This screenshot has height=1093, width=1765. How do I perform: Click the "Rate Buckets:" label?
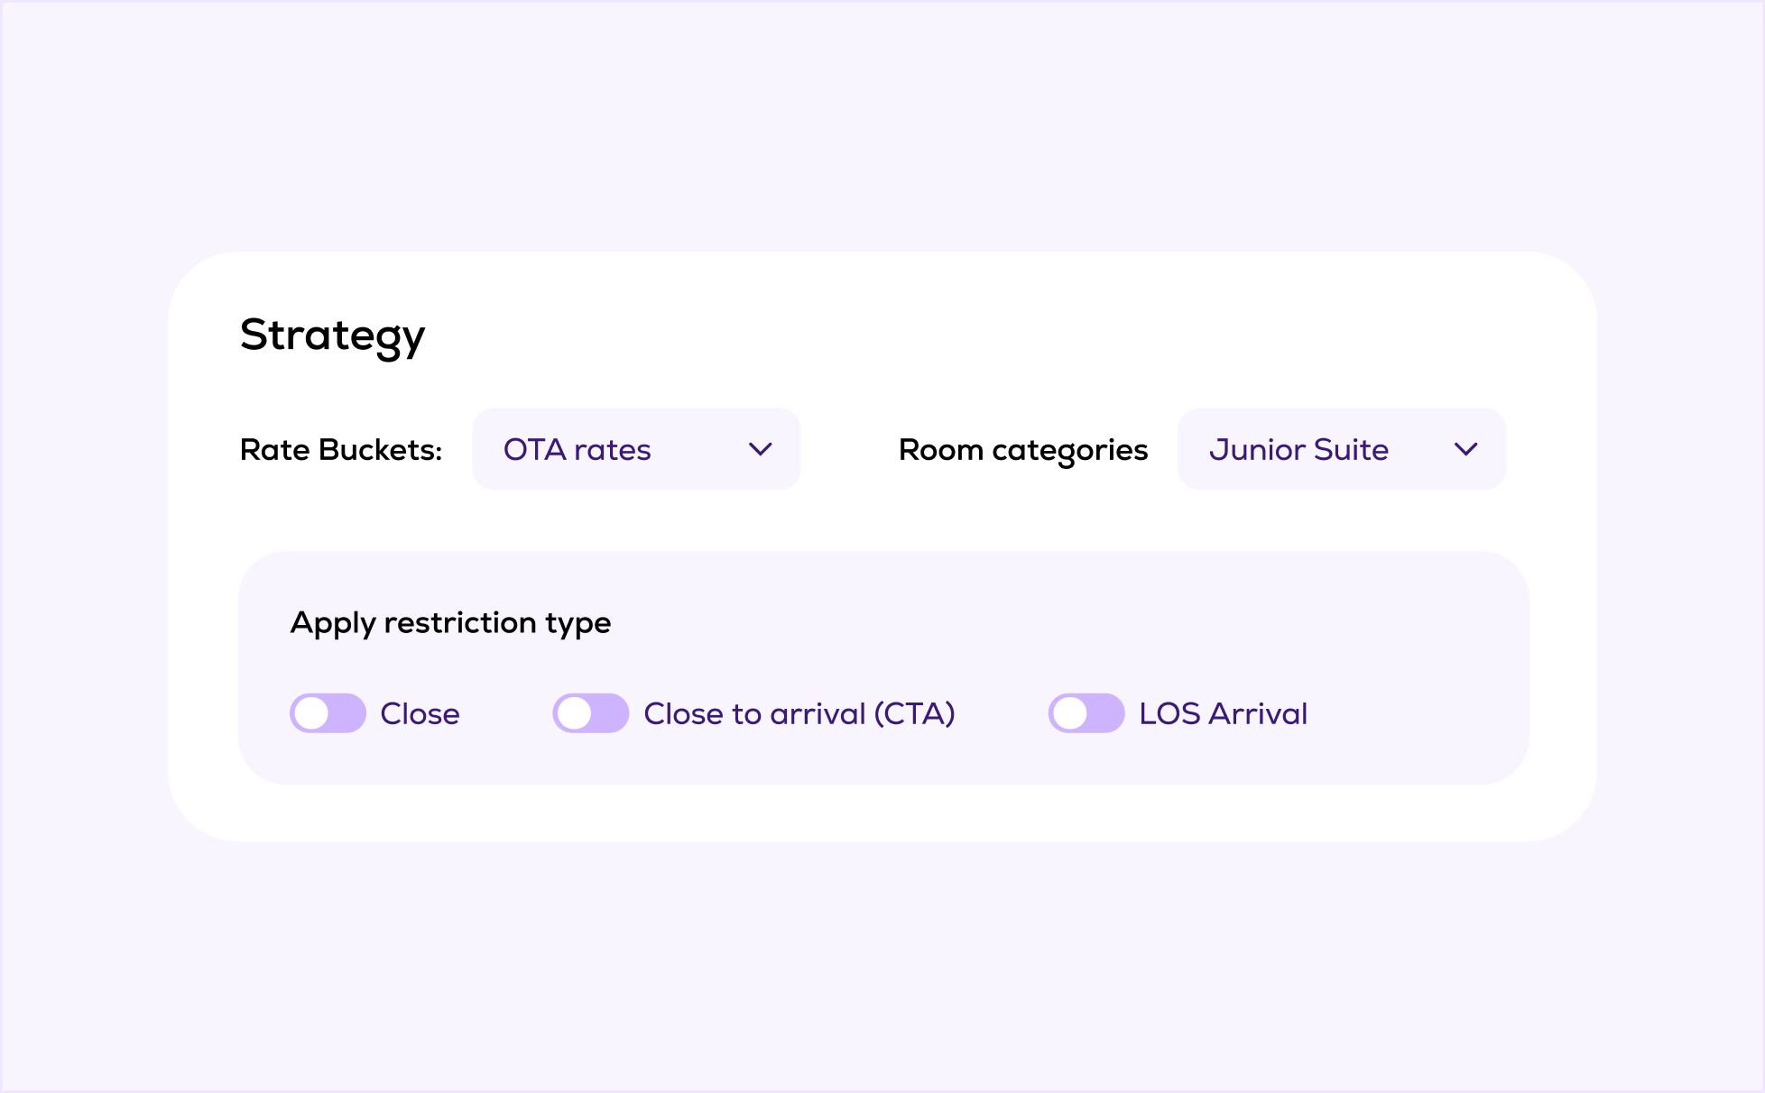341,449
